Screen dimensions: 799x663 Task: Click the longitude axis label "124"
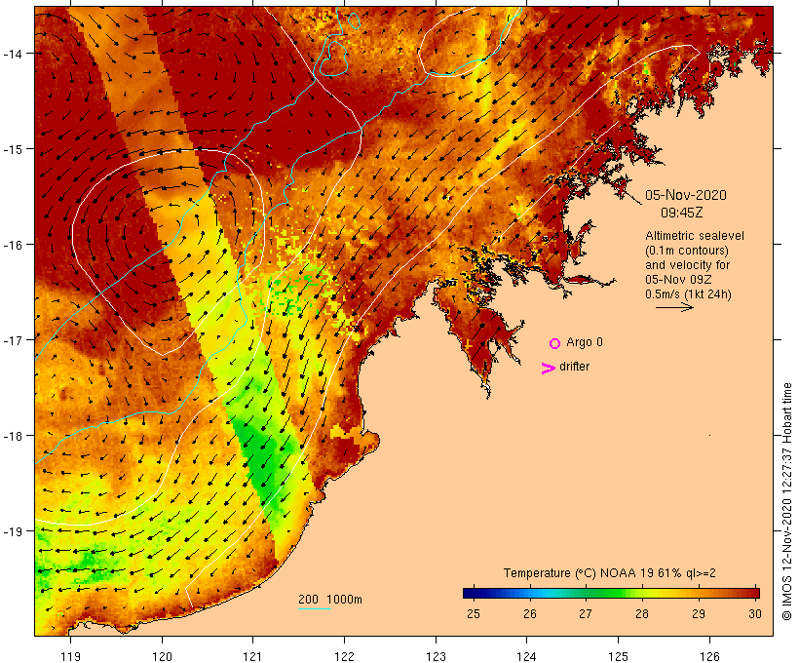(x=527, y=656)
